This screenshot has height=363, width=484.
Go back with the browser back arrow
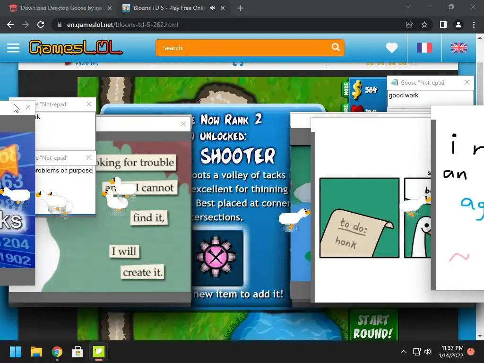(x=10, y=25)
